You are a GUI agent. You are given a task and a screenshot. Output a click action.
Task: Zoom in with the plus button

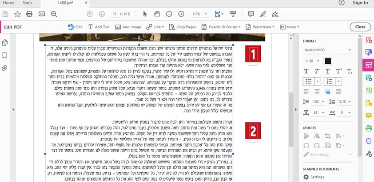pyautogui.click(x=181, y=14)
